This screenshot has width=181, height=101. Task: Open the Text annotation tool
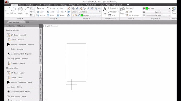(x=105, y=11)
